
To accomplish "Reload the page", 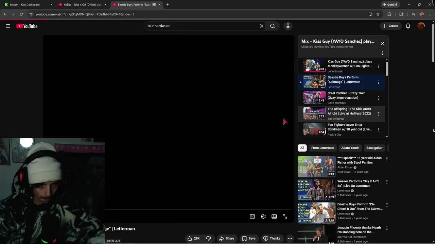I will tap(21, 14).
